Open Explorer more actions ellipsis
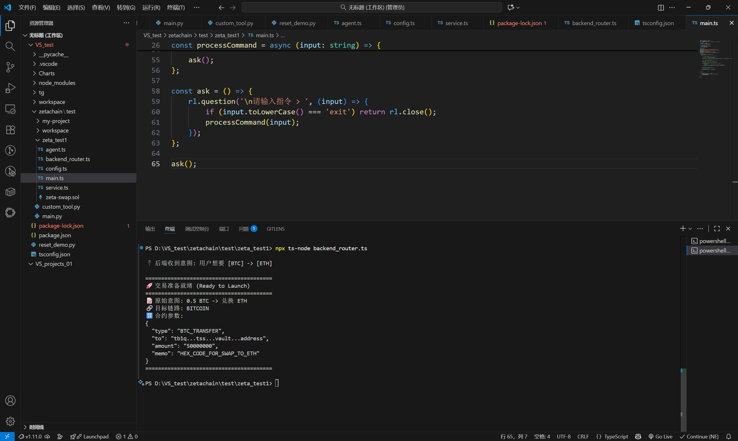 point(127,23)
